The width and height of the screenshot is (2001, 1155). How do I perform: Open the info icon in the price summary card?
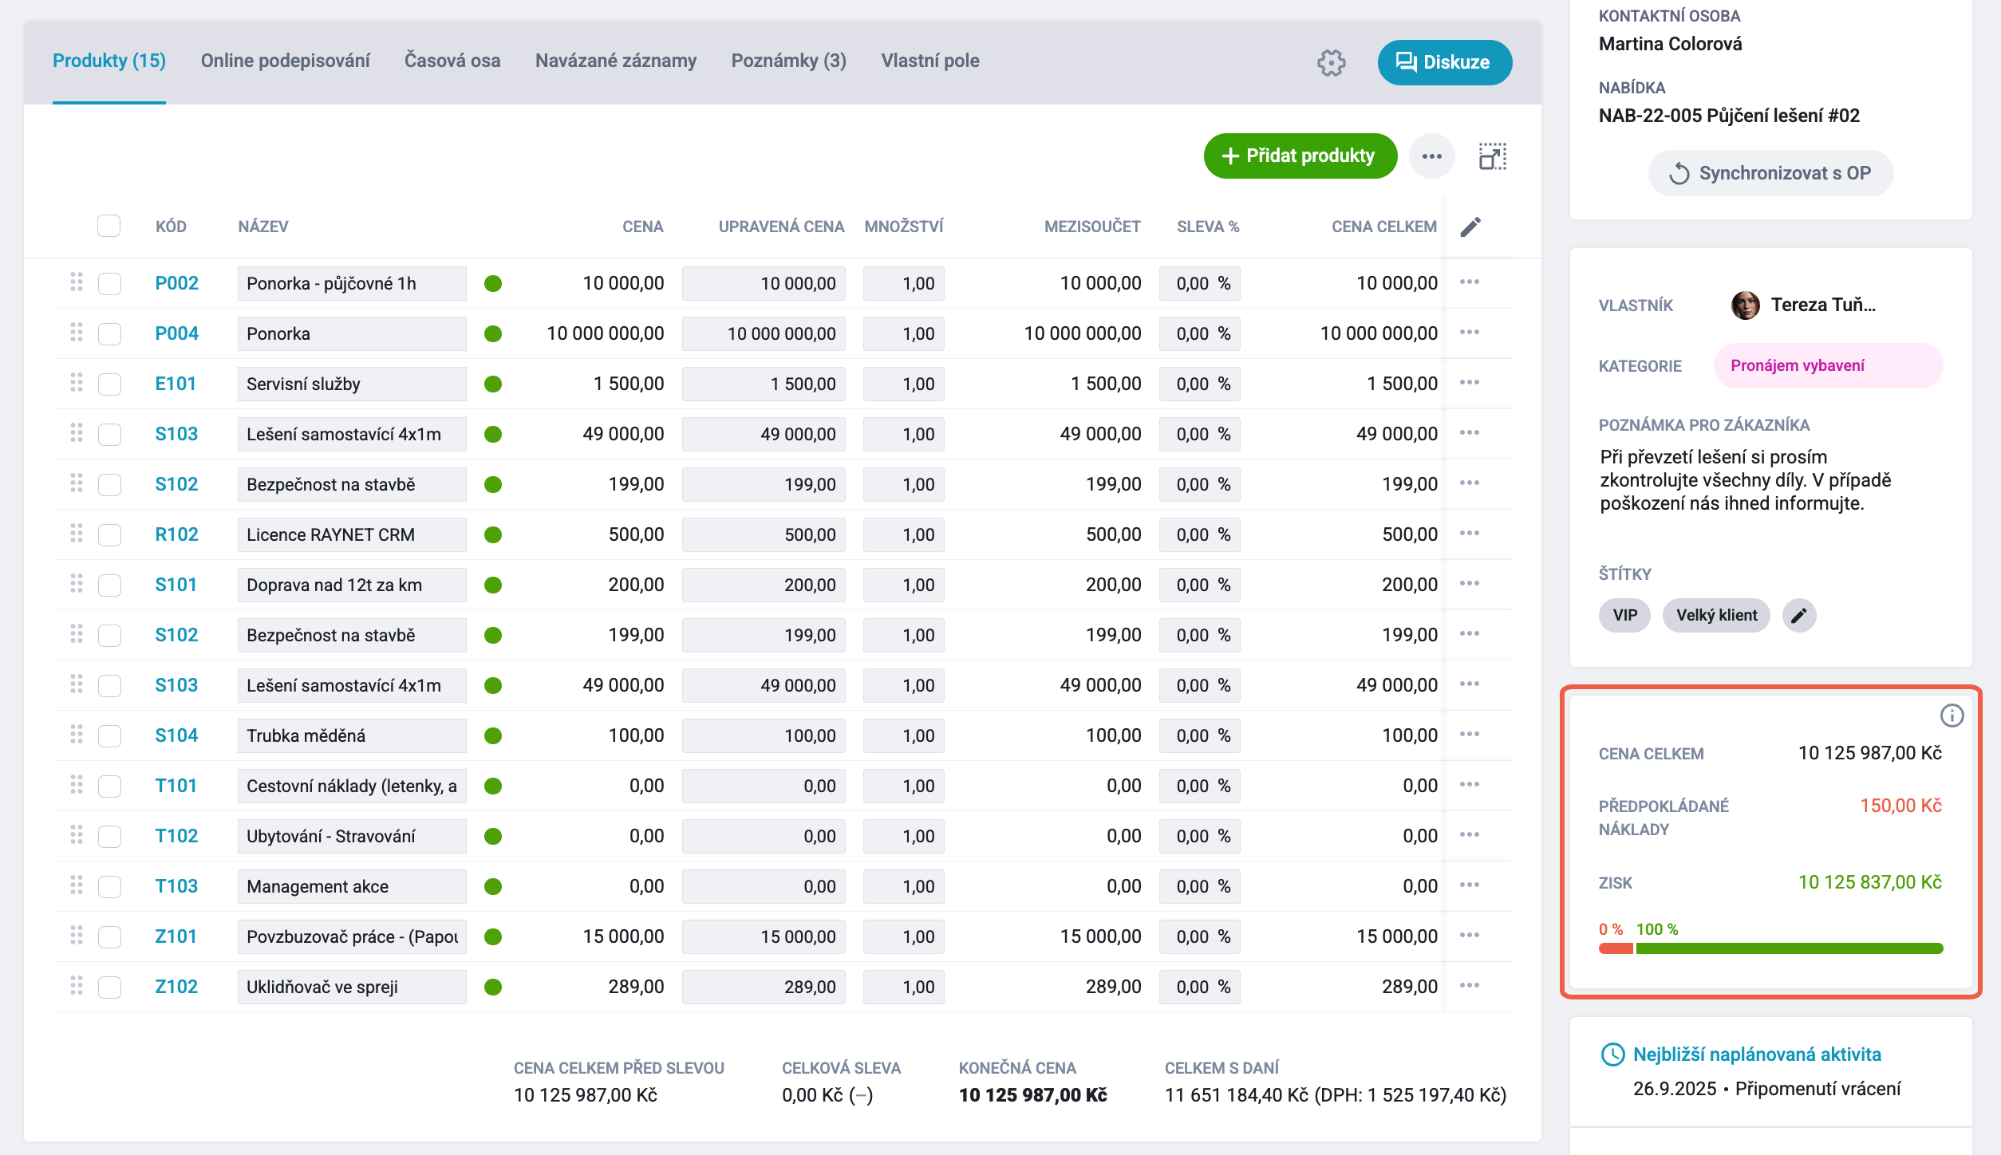1952,715
